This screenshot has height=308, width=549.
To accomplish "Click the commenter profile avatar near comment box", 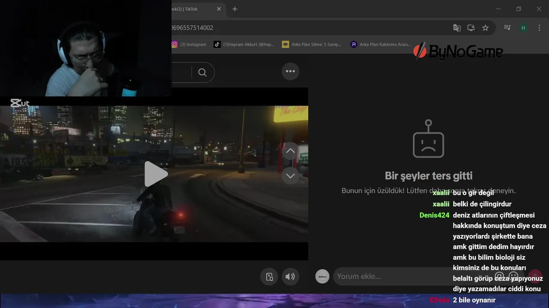I will (322, 276).
